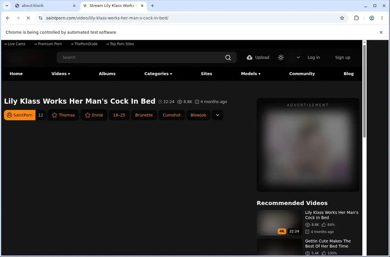View site information icon in address bar
The width and height of the screenshot is (390, 257).
click(40, 18)
